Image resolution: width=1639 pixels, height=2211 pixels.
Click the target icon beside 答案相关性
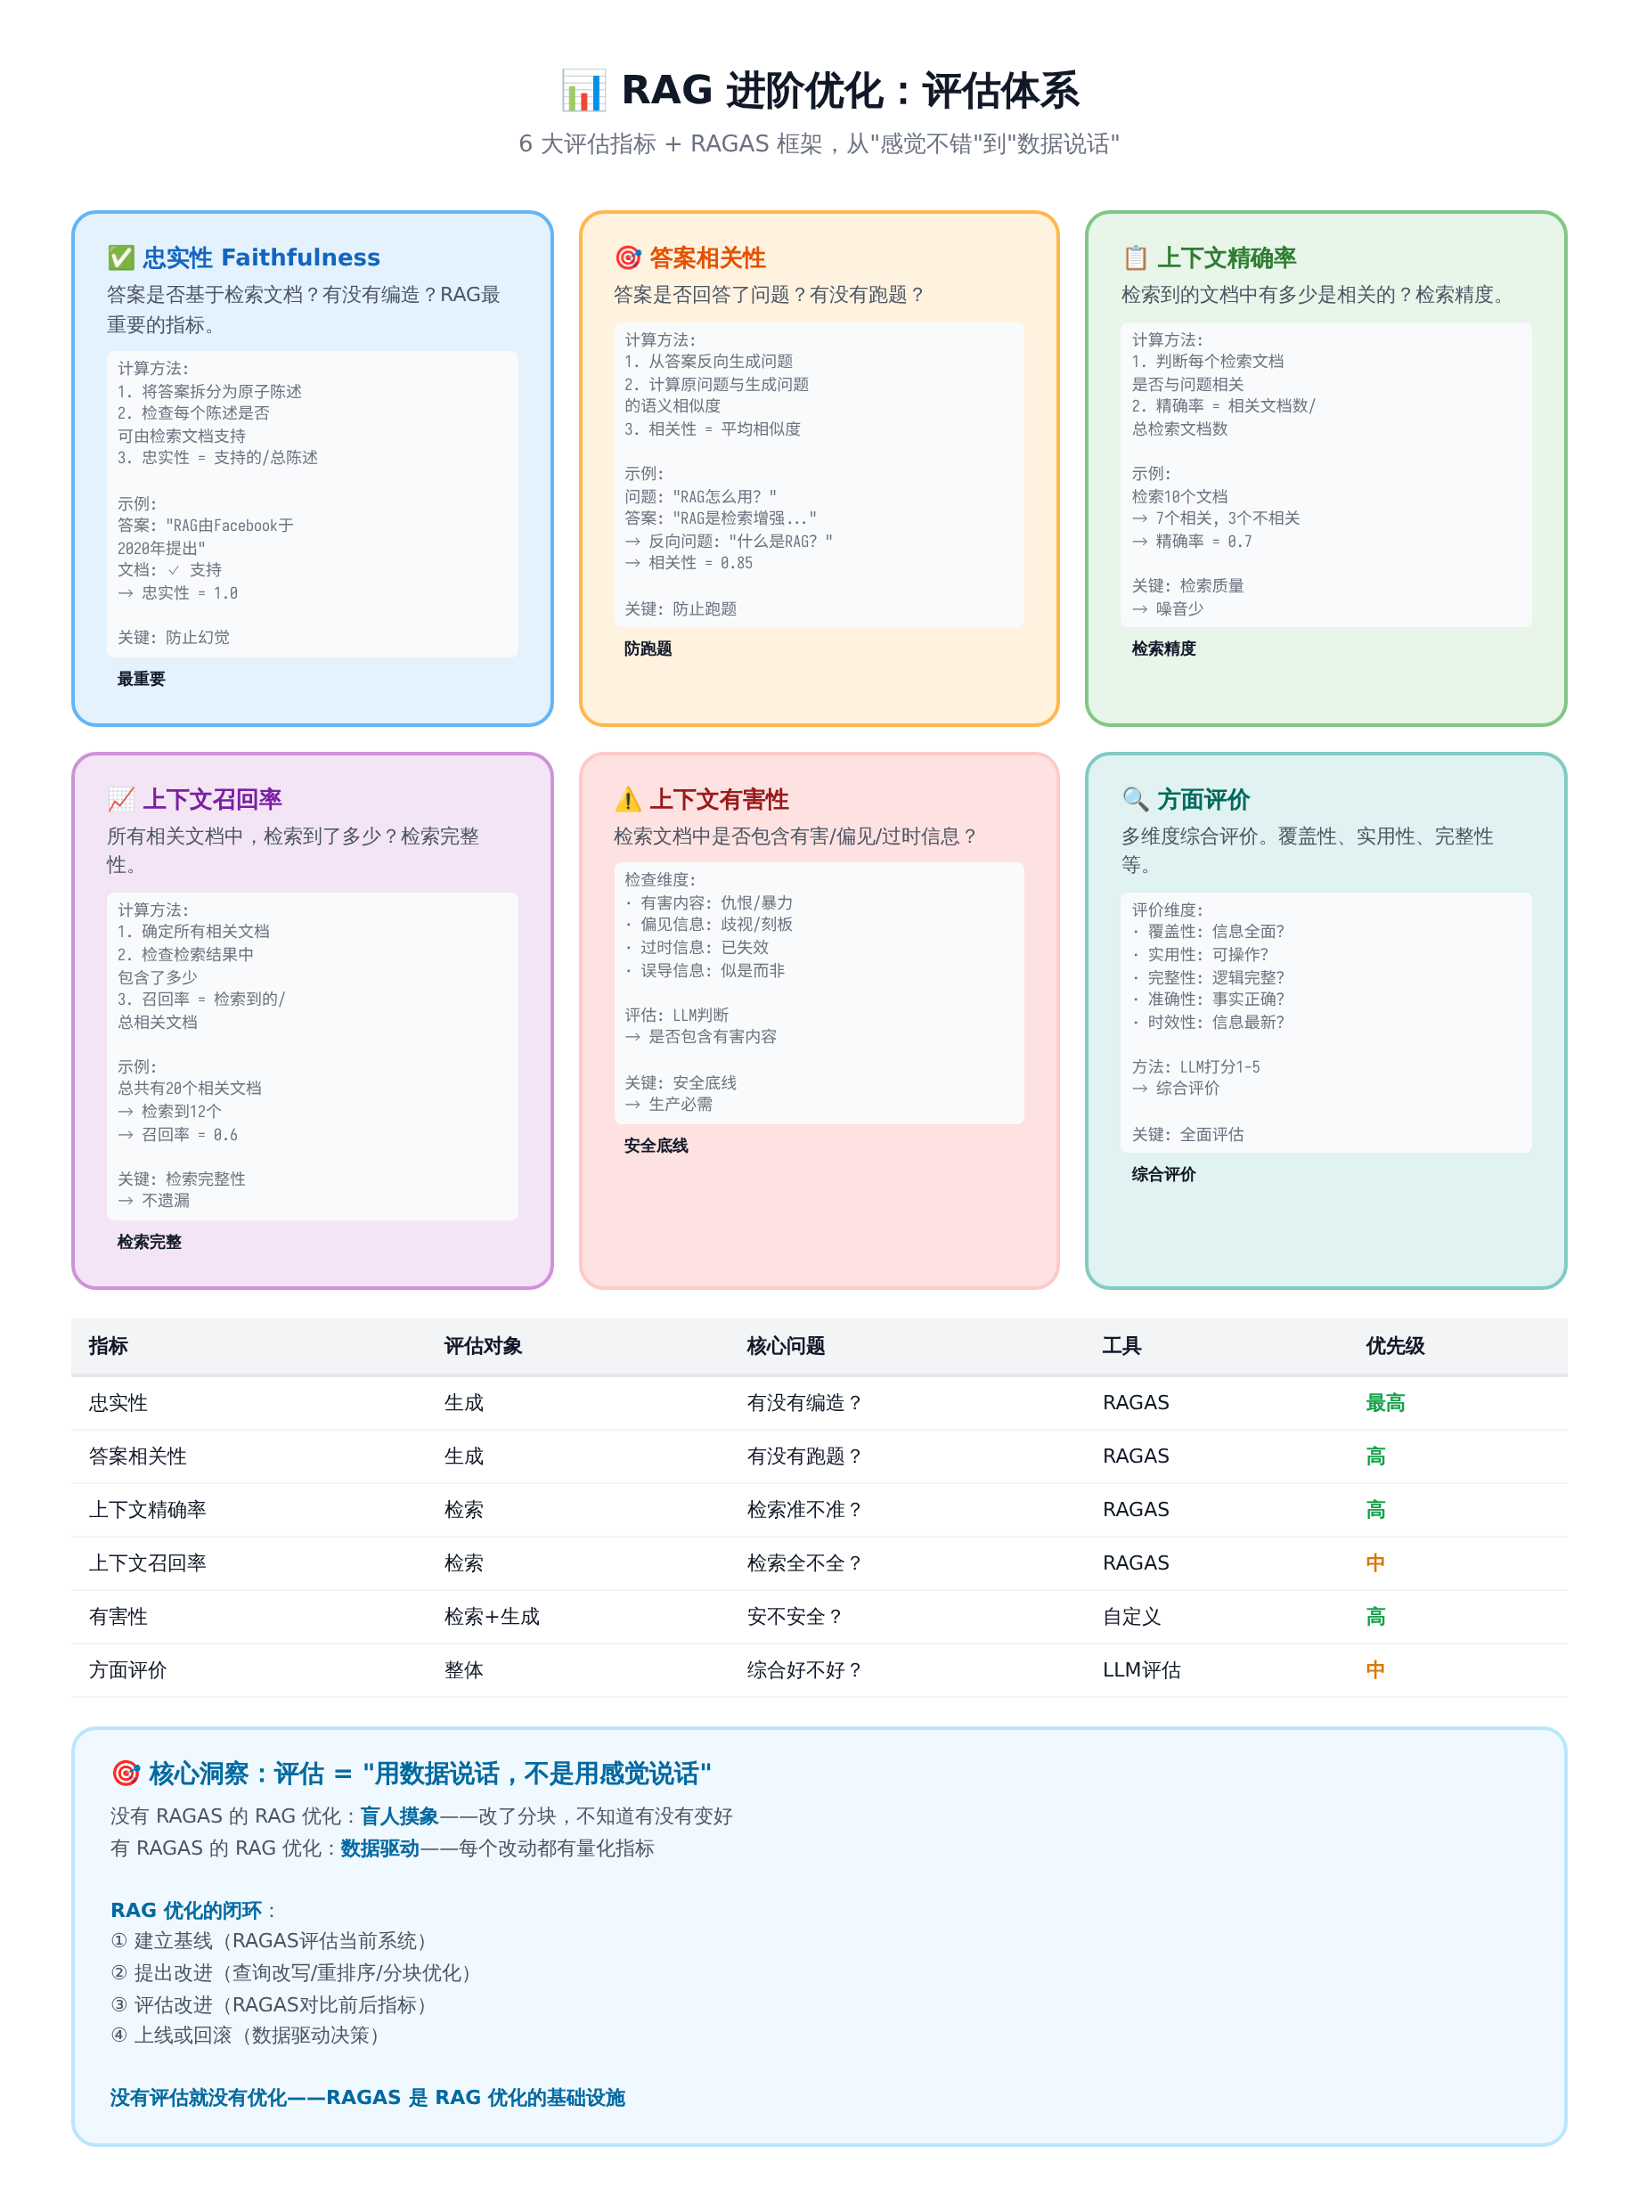coord(627,258)
